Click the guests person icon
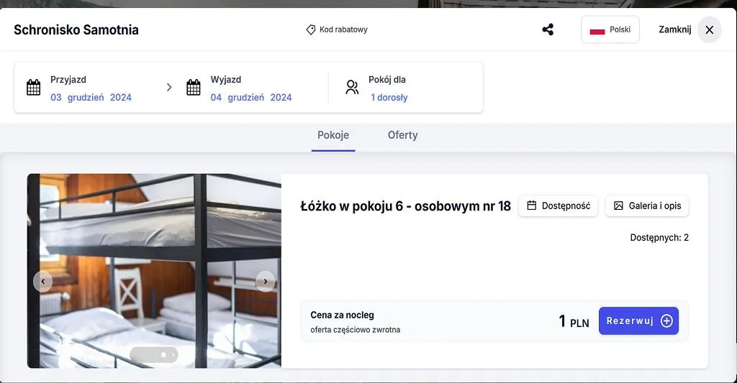This screenshot has height=383, width=737. (x=352, y=88)
